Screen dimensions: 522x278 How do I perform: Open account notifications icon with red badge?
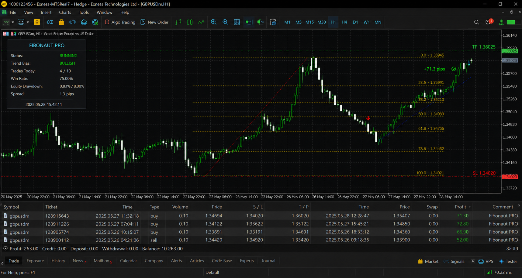click(489, 22)
